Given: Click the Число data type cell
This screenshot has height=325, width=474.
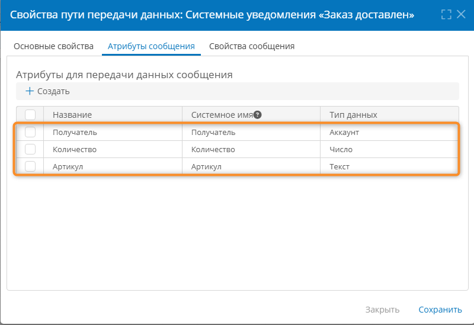Looking at the screenshot, I should [341, 149].
